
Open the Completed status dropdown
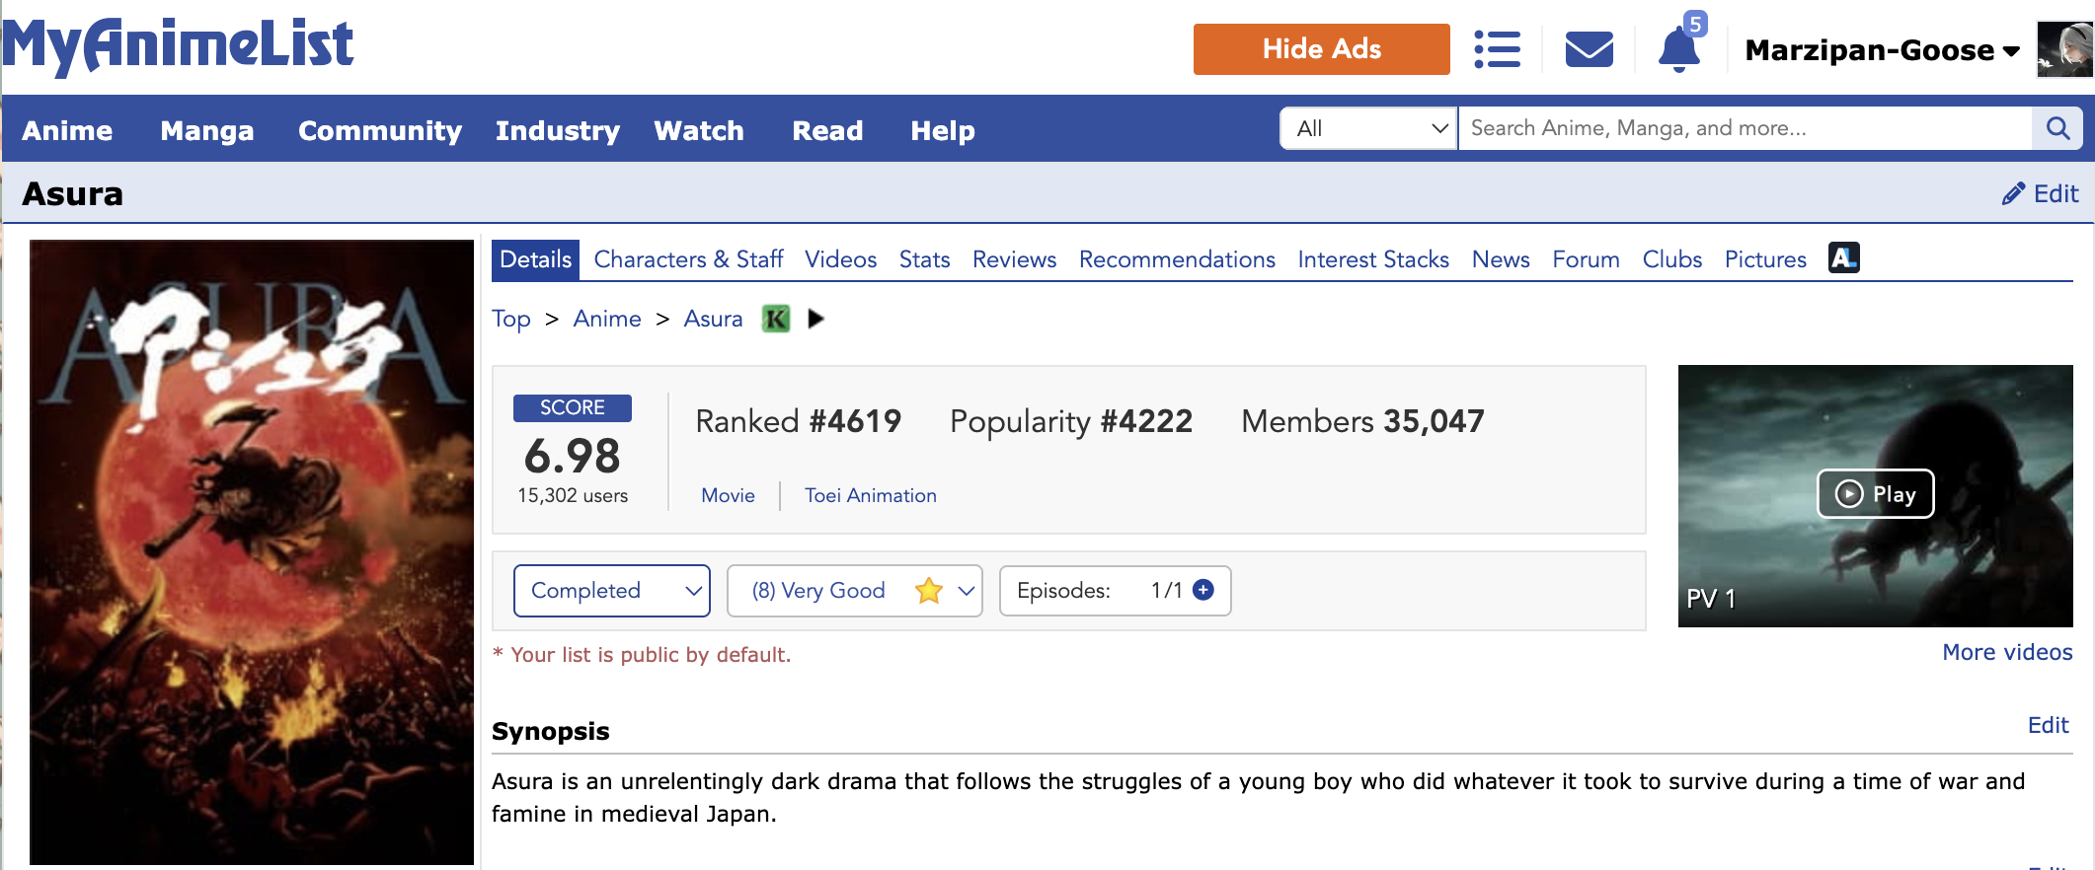pyautogui.click(x=612, y=591)
